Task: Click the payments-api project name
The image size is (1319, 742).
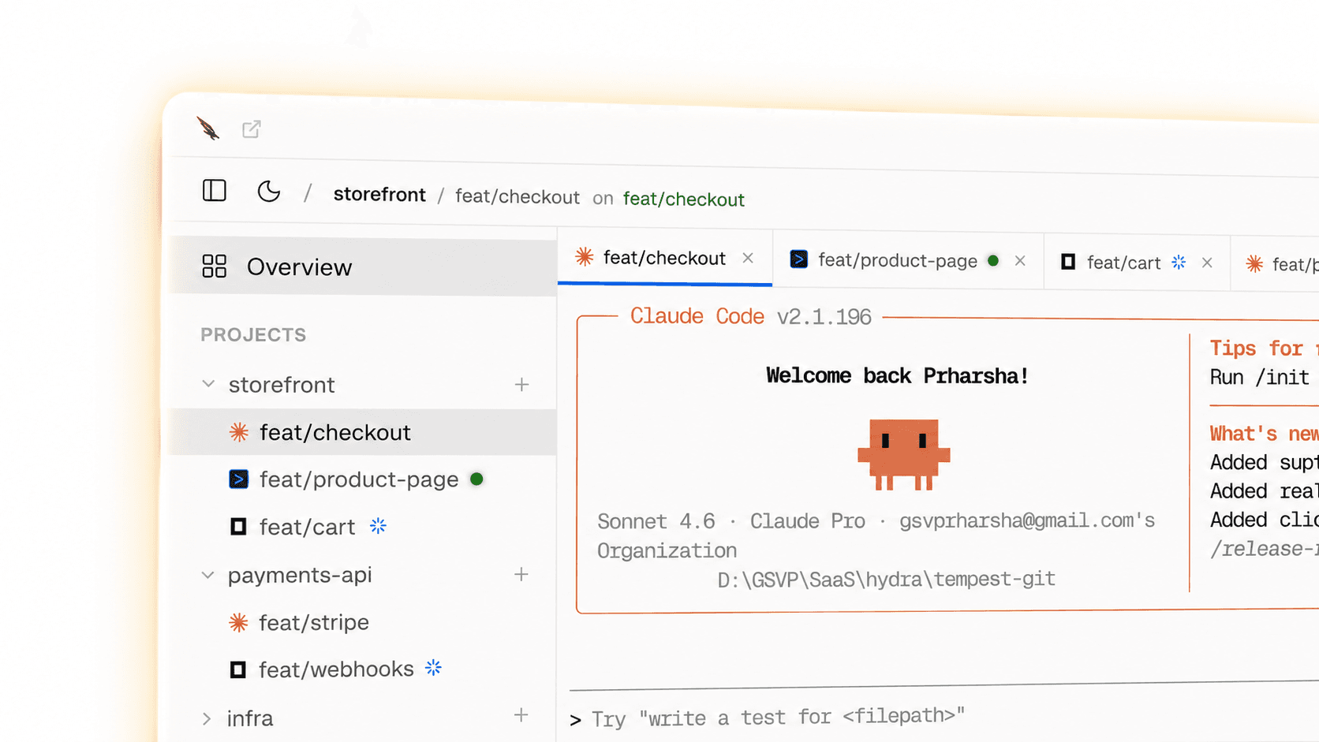Action: tap(300, 575)
